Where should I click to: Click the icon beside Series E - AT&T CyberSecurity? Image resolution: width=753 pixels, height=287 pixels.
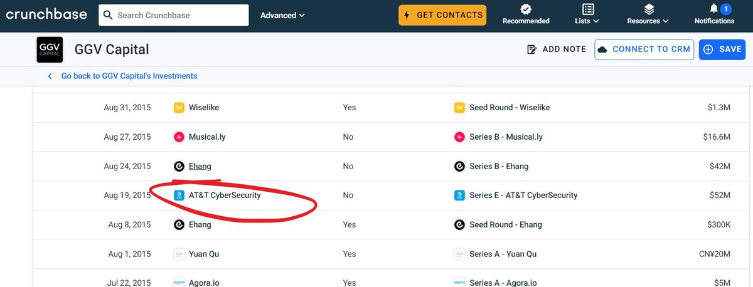click(459, 195)
